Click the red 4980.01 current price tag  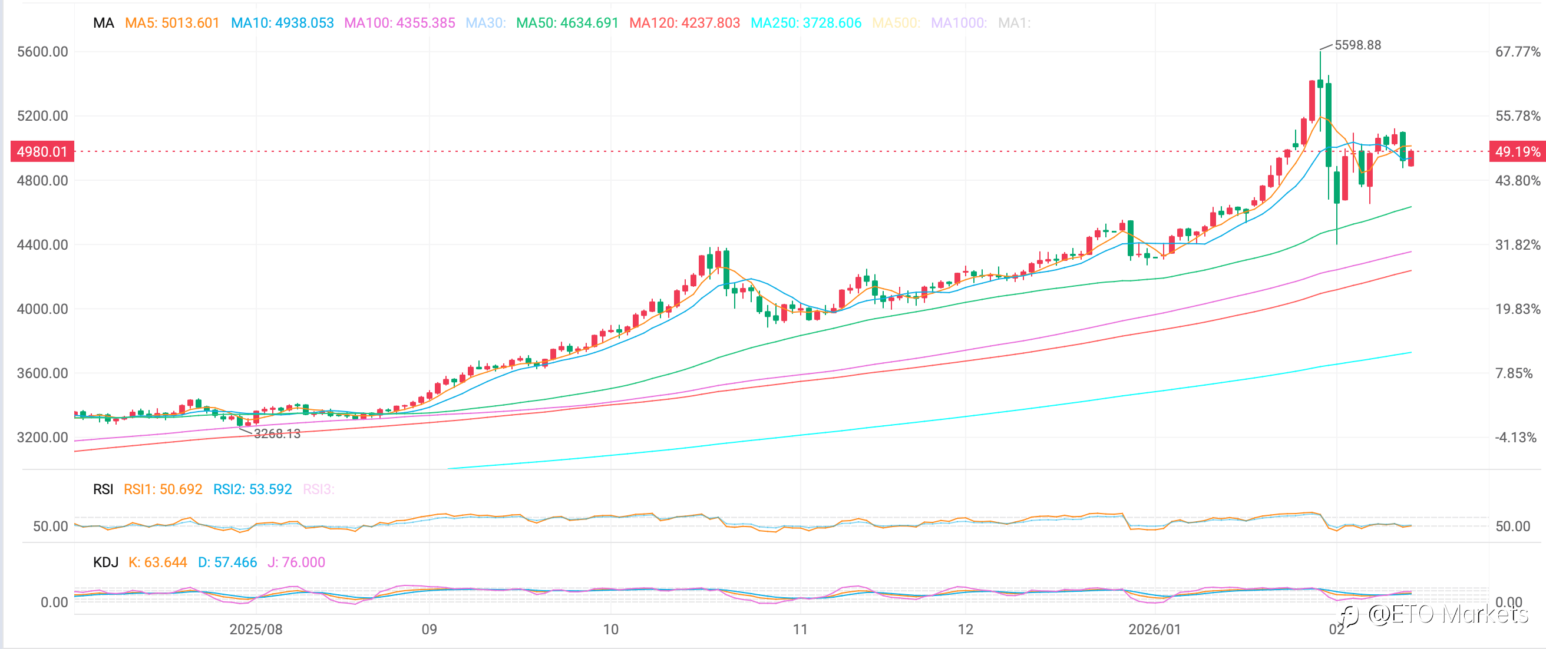pyautogui.click(x=42, y=152)
